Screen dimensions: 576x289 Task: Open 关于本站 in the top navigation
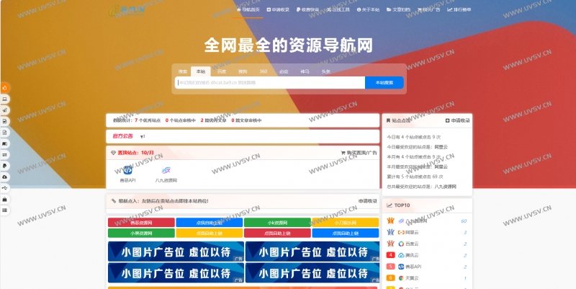[x=368, y=9]
